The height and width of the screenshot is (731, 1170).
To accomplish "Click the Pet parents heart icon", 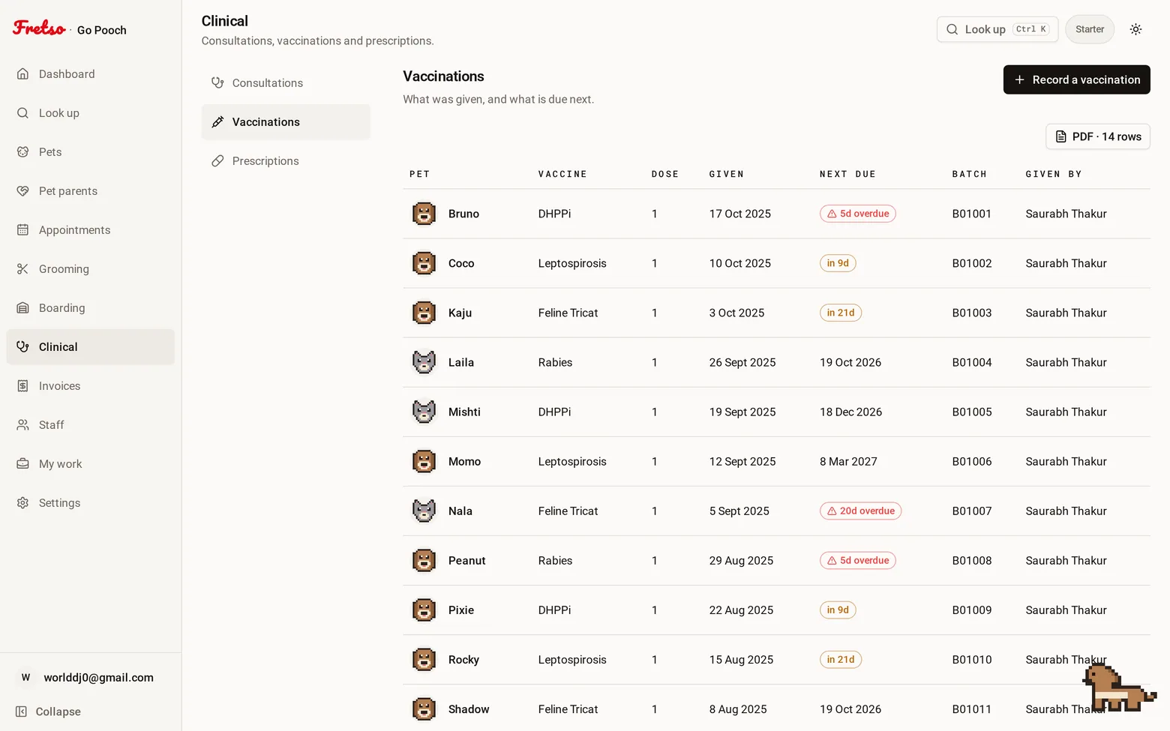I will pyautogui.click(x=23, y=190).
